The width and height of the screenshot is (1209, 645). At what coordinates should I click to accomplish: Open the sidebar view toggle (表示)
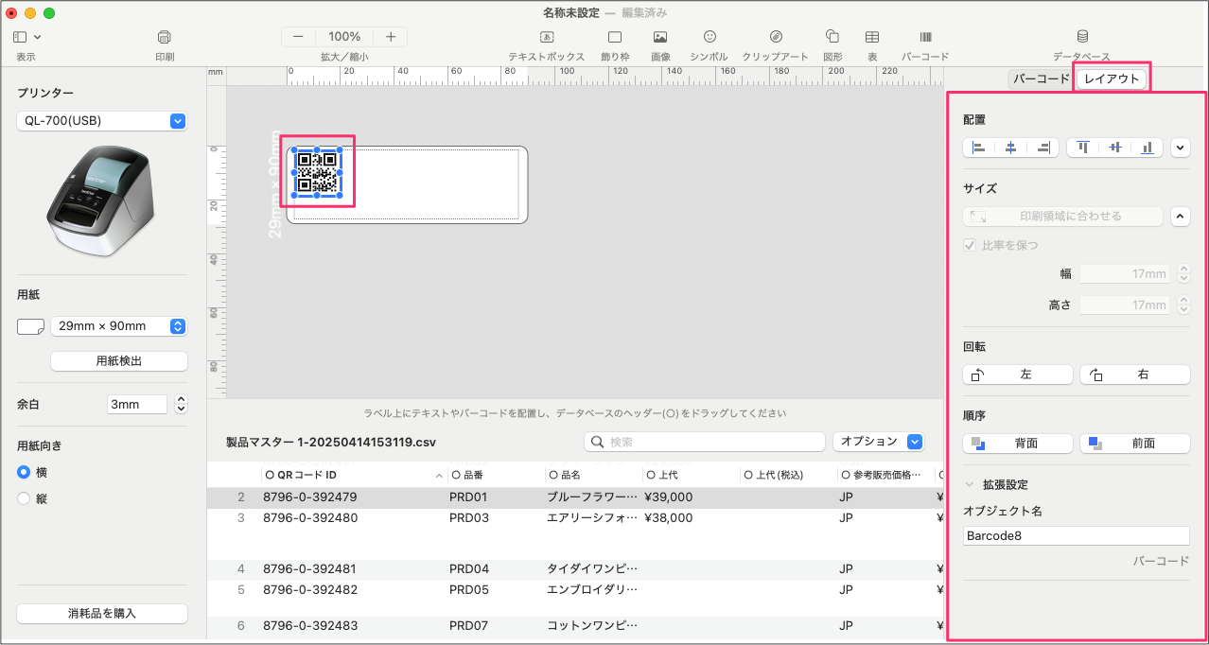point(21,37)
